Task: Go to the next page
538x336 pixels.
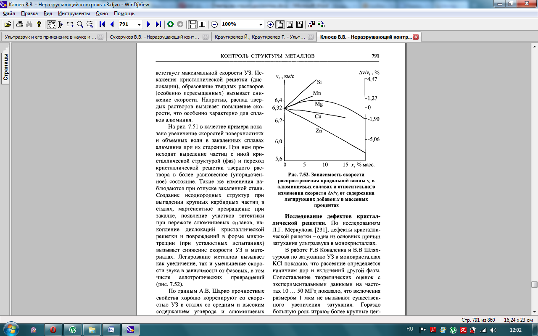Action: coord(148,24)
